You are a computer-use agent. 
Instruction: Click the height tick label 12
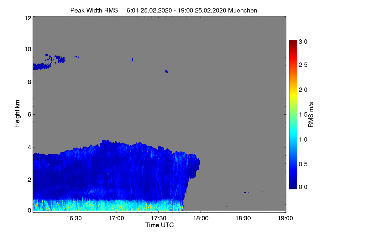click(28, 18)
